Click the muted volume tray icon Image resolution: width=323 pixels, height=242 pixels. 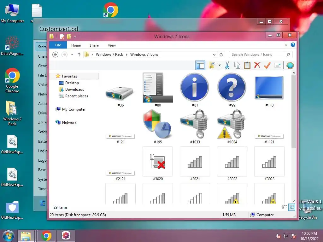[x=278, y=236]
